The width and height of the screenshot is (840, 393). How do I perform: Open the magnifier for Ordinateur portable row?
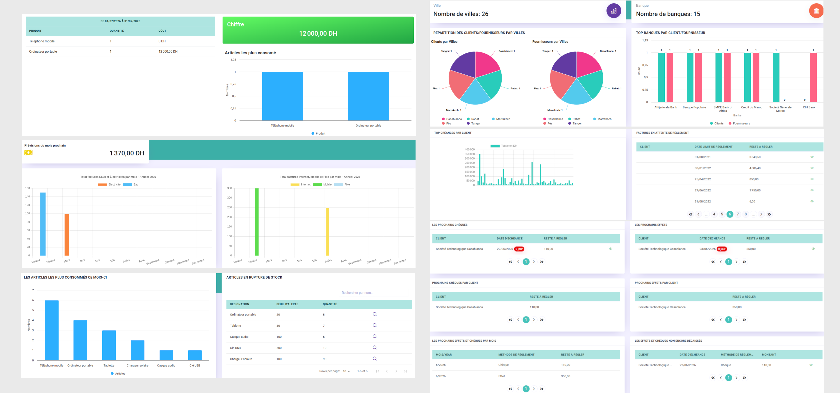[375, 314]
